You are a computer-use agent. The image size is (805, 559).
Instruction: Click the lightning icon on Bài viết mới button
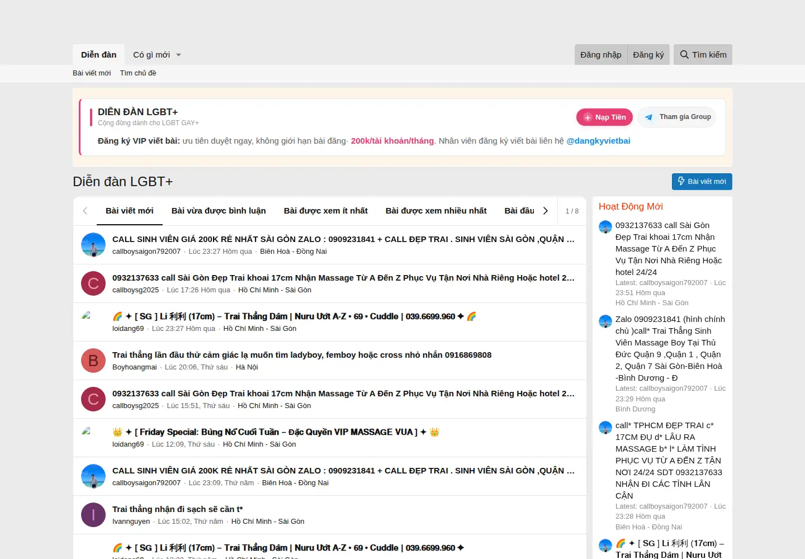tap(681, 181)
